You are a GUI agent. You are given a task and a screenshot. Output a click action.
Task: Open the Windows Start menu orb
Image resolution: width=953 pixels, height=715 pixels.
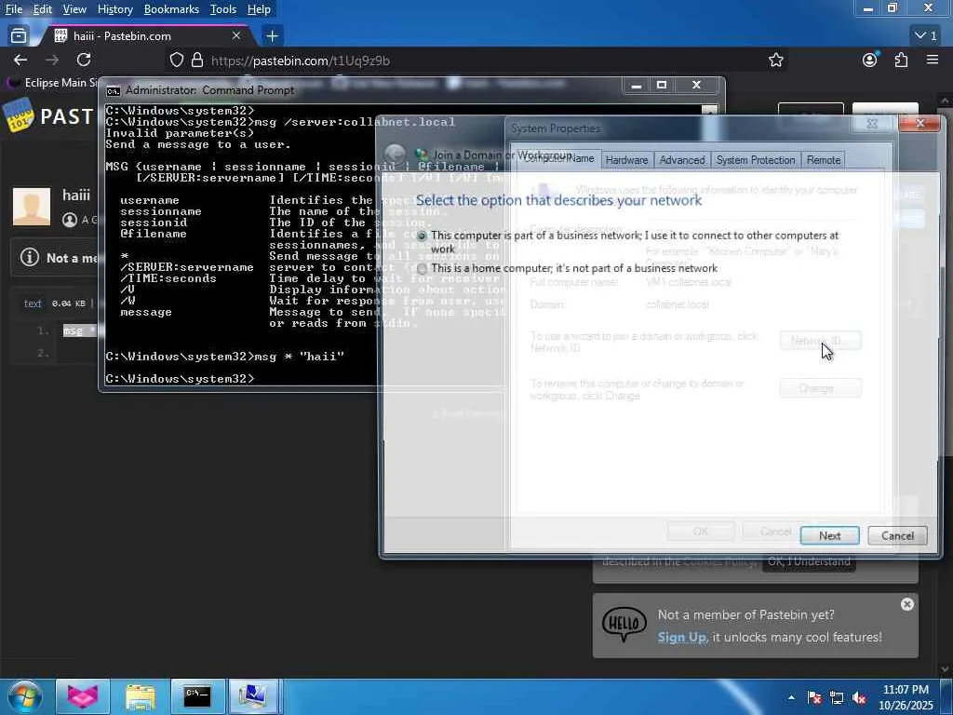pos(25,696)
